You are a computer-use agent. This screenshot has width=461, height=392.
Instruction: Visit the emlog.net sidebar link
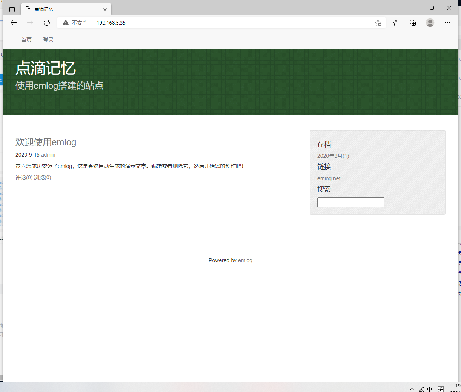(329, 178)
